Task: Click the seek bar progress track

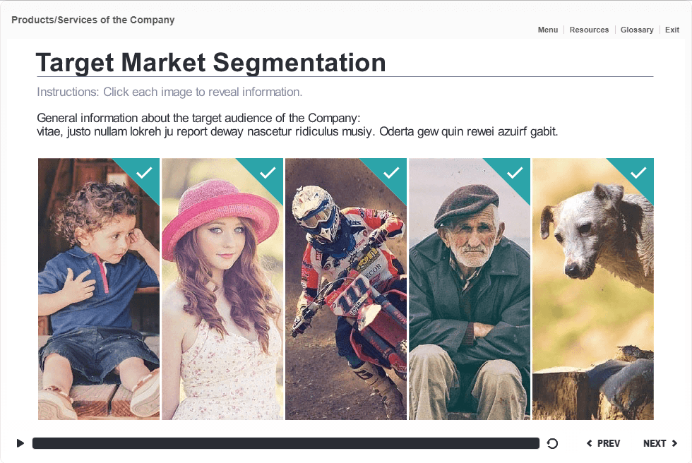Action: pyautogui.click(x=285, y=443)
